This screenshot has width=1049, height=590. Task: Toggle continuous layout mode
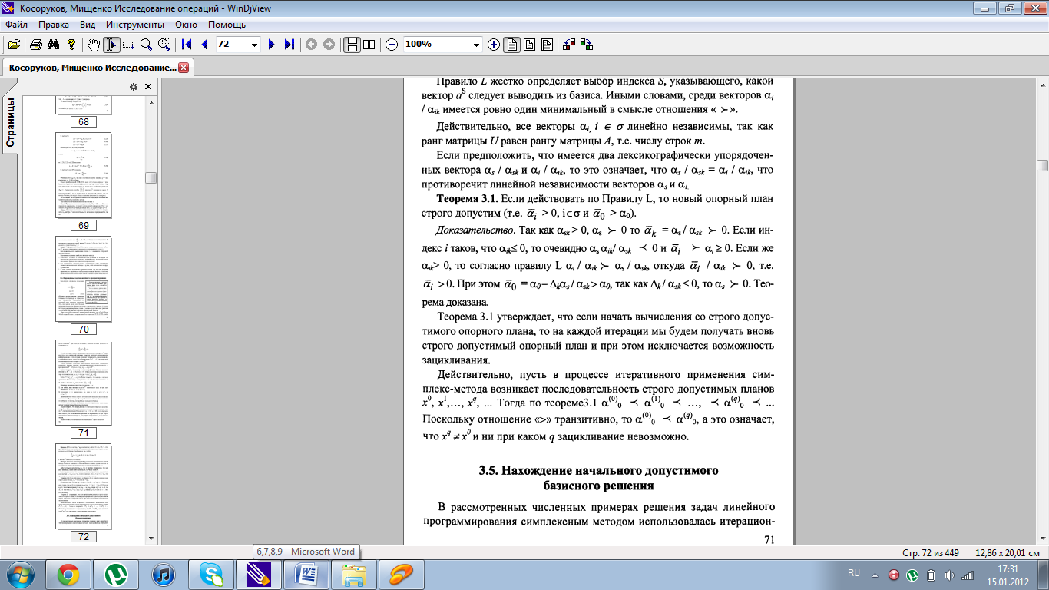[352, 45]
